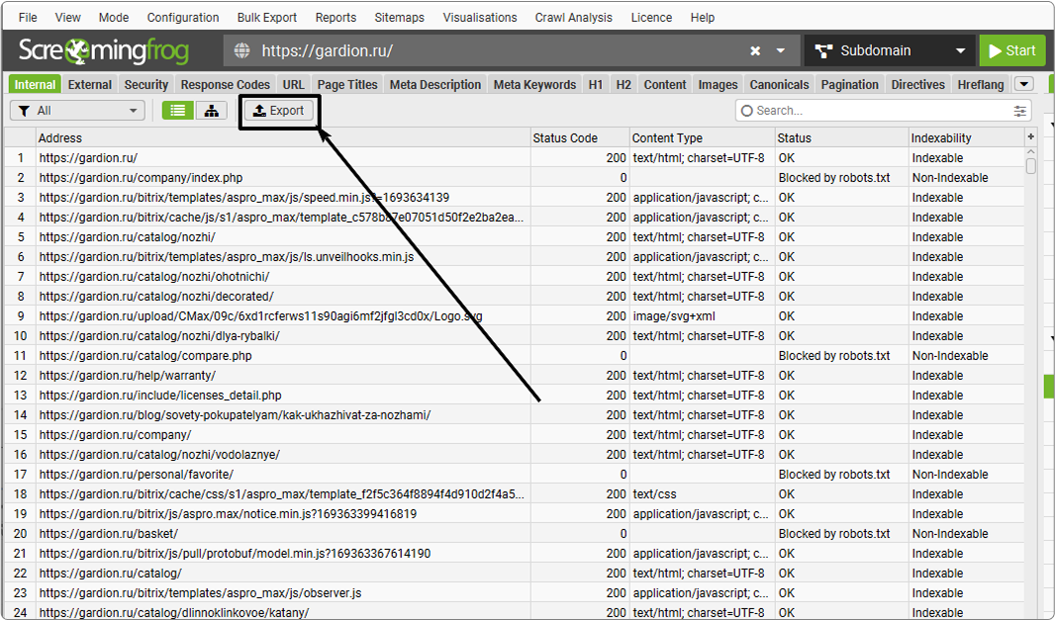Select row https://gardion.ru/company/index.php

click(514, 178)
